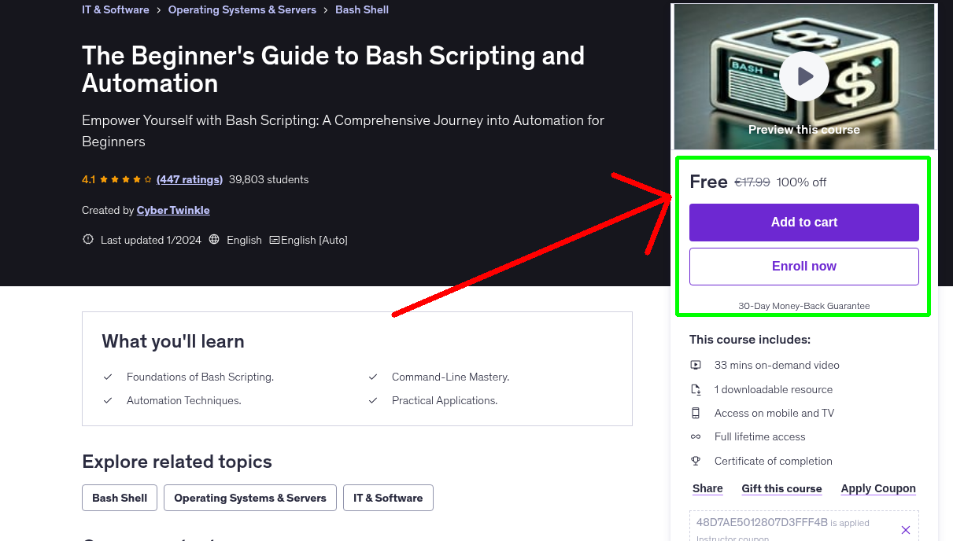953x541 pixels.
Task: Play the course preview video
Action: tap(803, 75)
